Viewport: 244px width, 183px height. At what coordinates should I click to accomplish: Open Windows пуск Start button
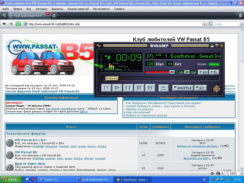pos(11,179)
